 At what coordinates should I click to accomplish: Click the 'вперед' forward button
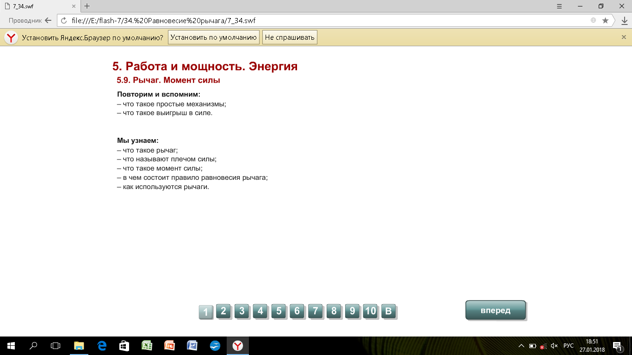pyautogui.click(x=496, y=310)
